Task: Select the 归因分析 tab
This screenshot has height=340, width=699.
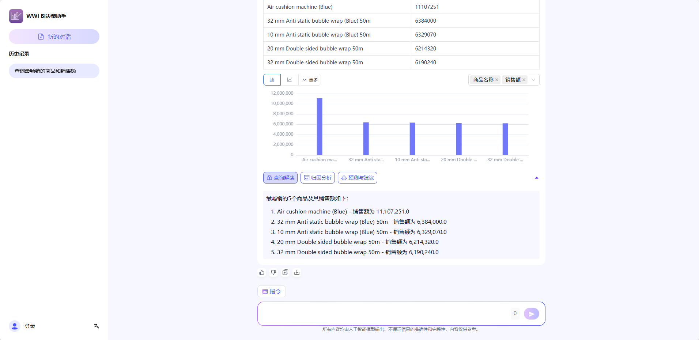Action: click(x=318, y=178)
